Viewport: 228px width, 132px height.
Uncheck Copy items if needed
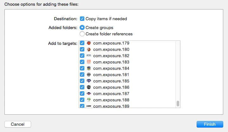pos(82,19)
